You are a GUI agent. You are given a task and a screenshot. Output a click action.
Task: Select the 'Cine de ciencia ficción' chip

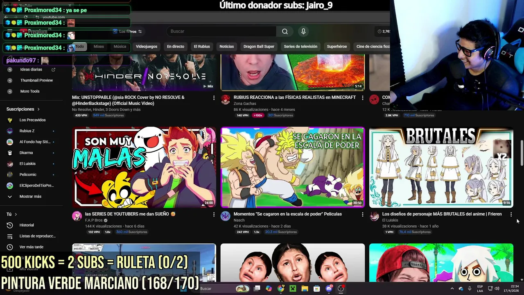(x=372, y=47)
